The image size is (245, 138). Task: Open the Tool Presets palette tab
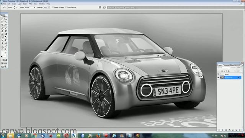pyautogui.click(x=119, y=8)
